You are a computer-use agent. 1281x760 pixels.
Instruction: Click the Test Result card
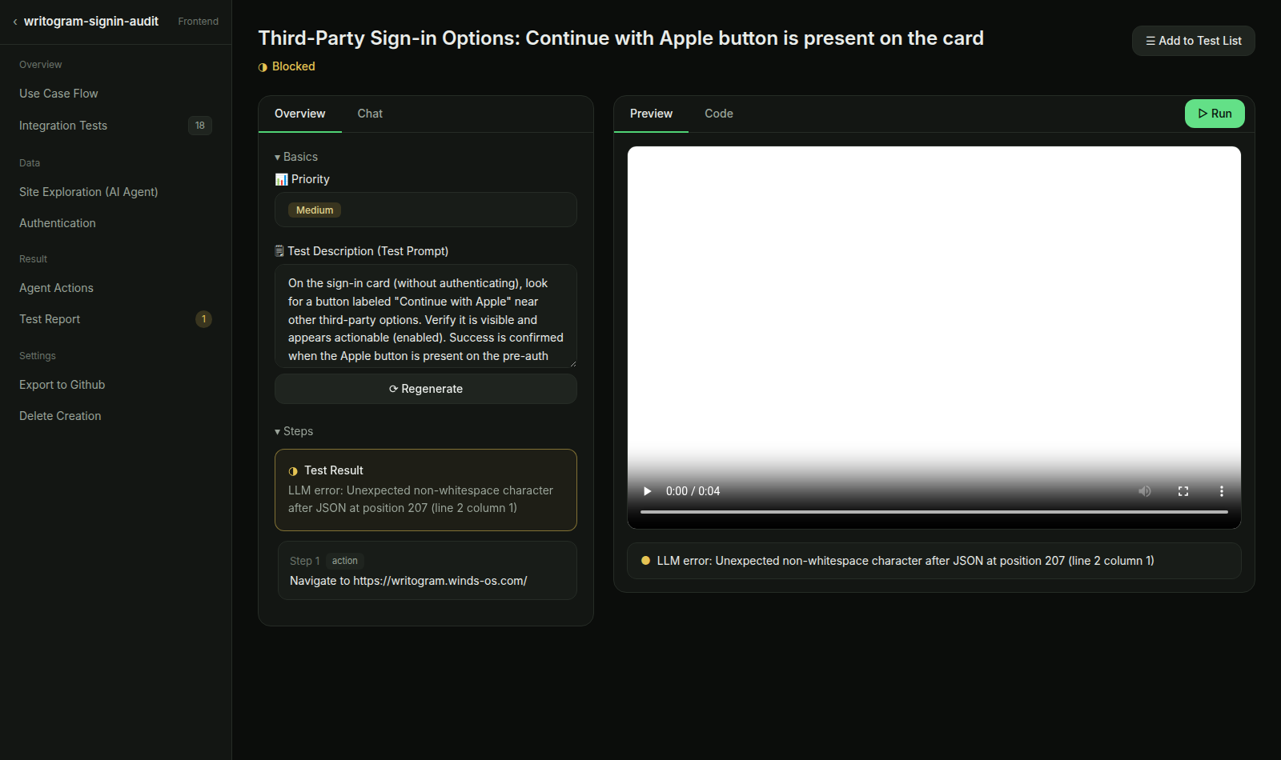point(426,490)
